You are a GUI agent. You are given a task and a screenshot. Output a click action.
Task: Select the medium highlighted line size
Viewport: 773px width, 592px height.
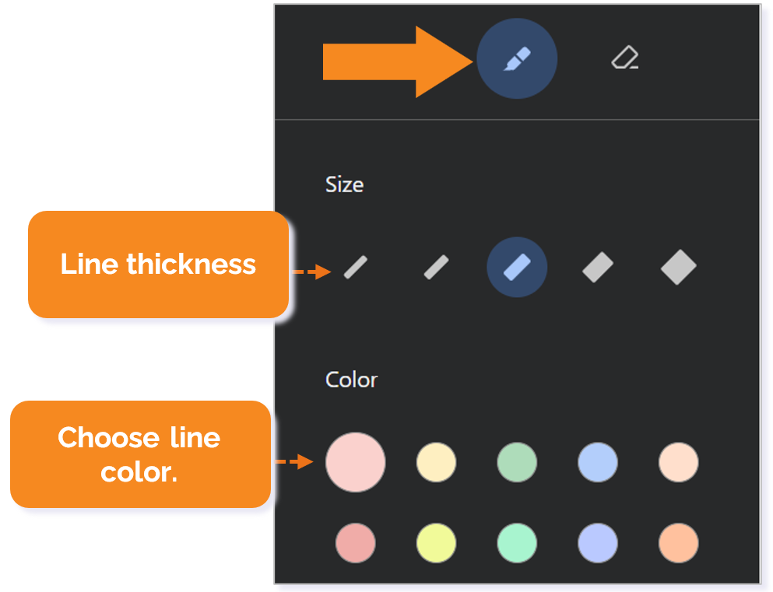click(517, 268)
